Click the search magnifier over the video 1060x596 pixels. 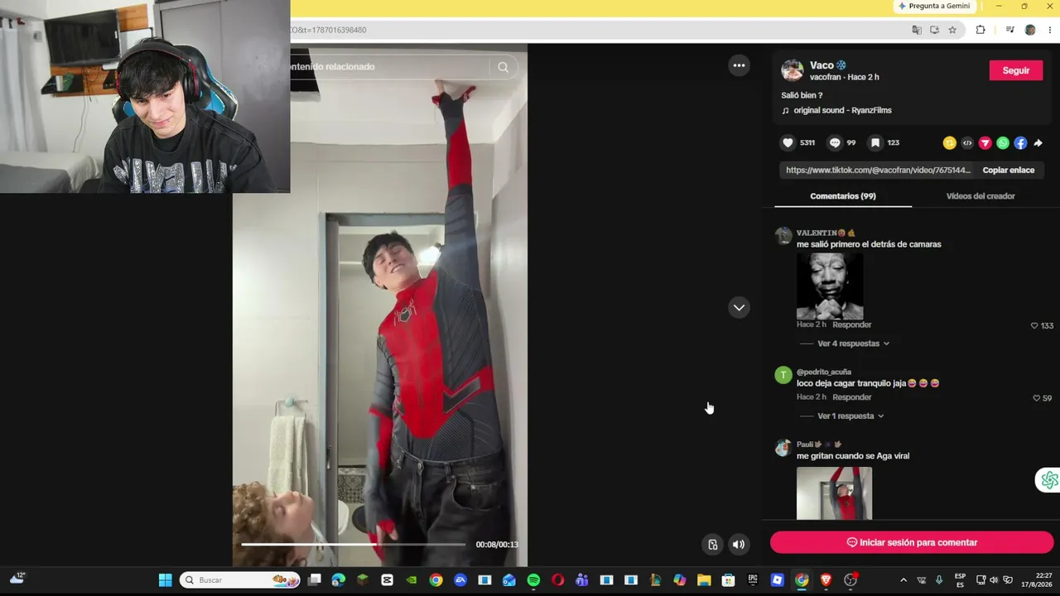pyautogui.click(x=503, y=67)
